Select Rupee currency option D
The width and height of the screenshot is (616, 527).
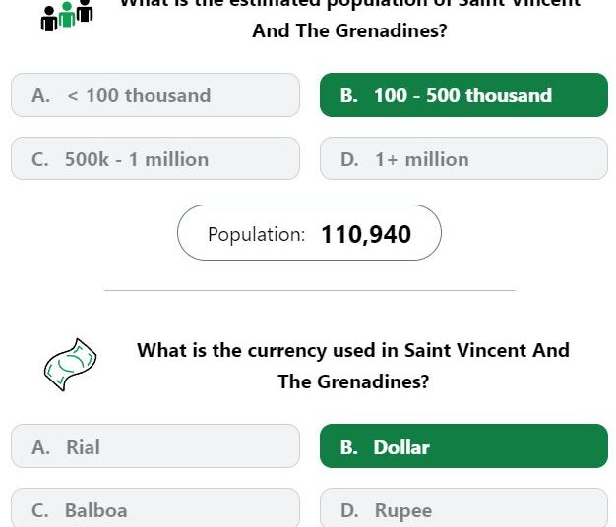coord(463,508)
